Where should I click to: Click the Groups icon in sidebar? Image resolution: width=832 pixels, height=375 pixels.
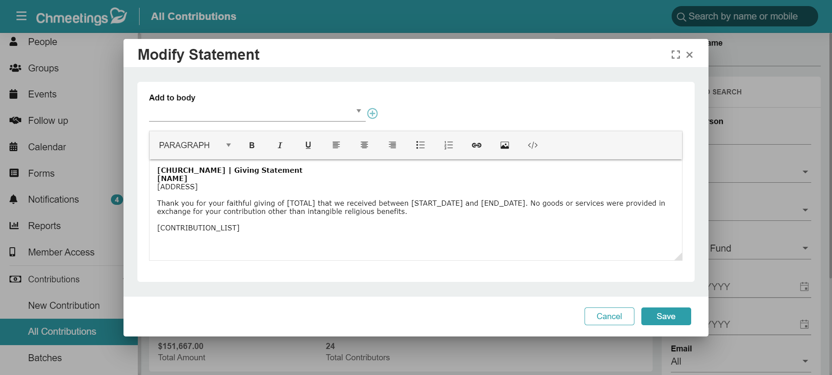(15, 68)
